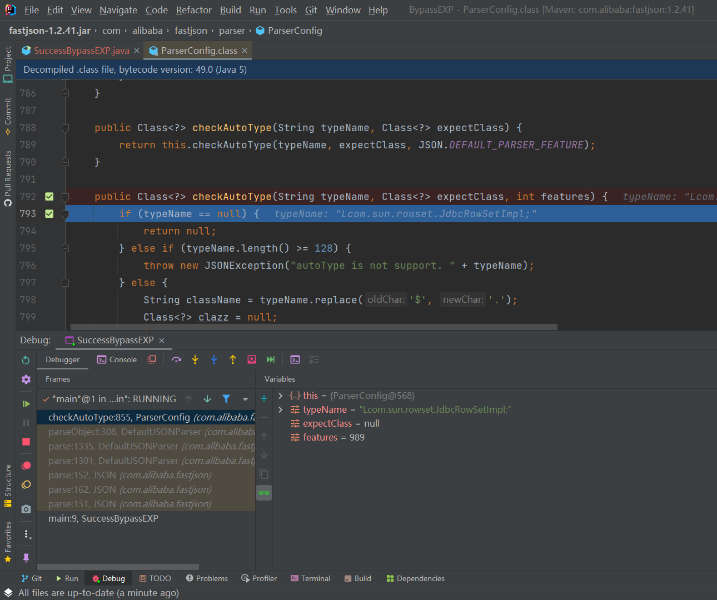Viewport: 717px width, 600px height.
Task: Mute breakpoints using yellow circle icon
Action: (26, 484)
